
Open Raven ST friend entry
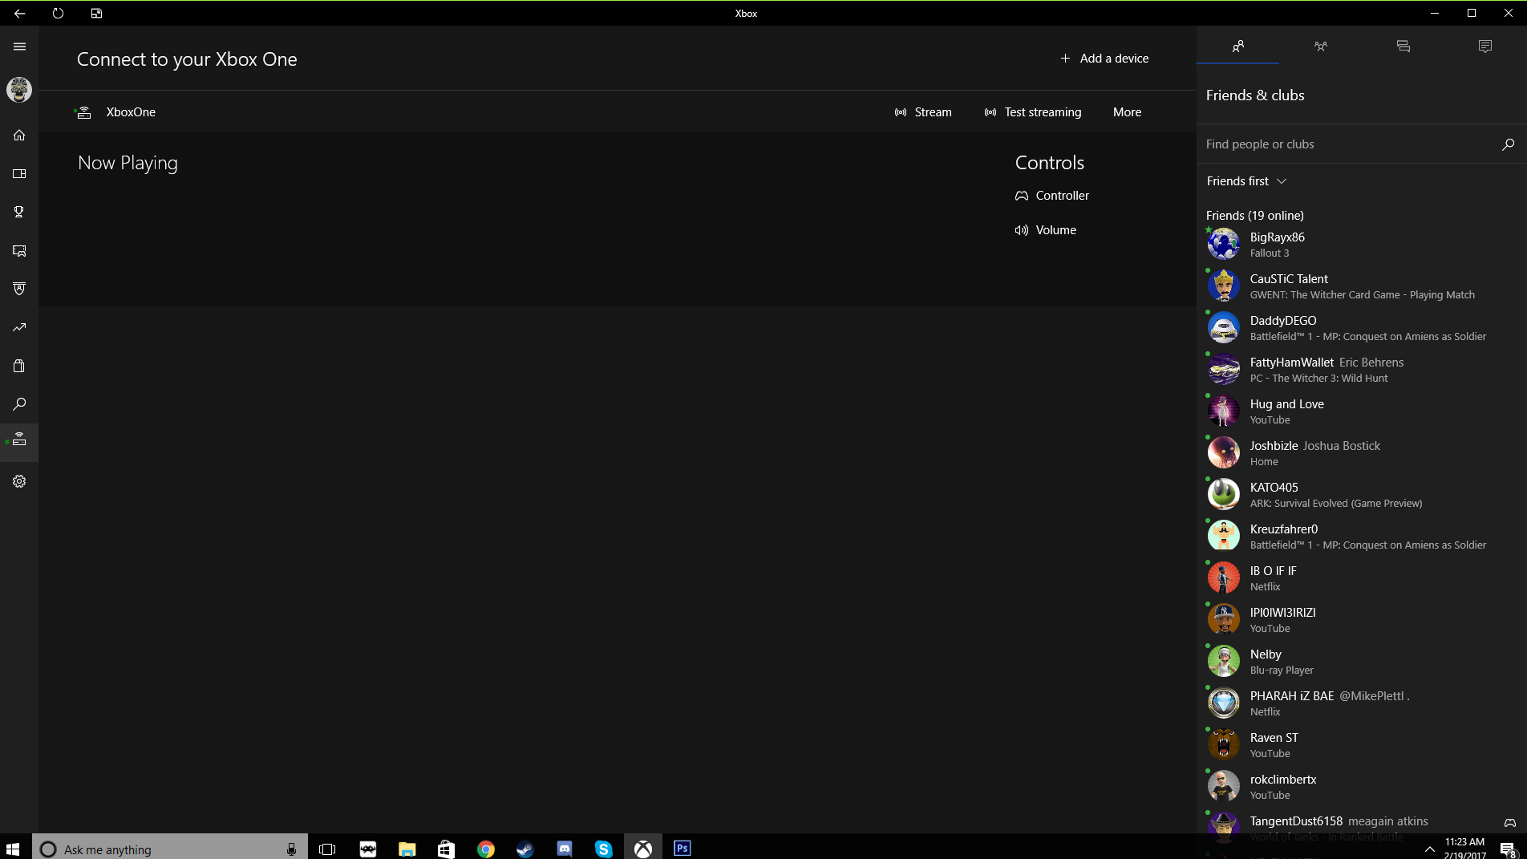[1362, 745]
